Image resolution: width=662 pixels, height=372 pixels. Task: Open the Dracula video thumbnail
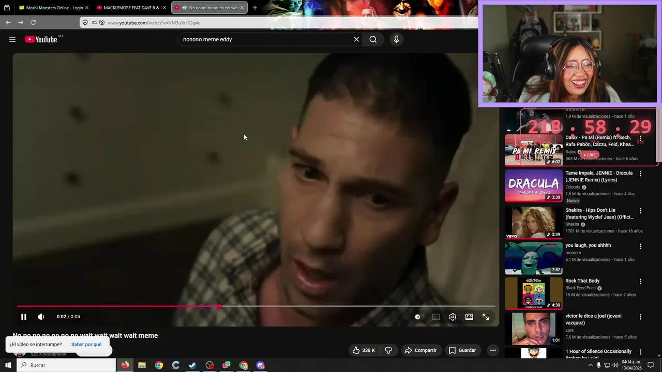(x=533, y=185)
